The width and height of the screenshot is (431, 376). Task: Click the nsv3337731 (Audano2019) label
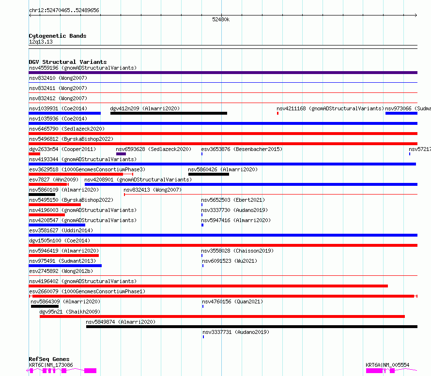pyautogui.click(x=236, y=332)
